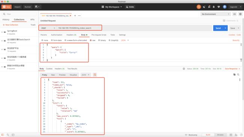Open the Pre-request Script tab

(x=99, y=35)
